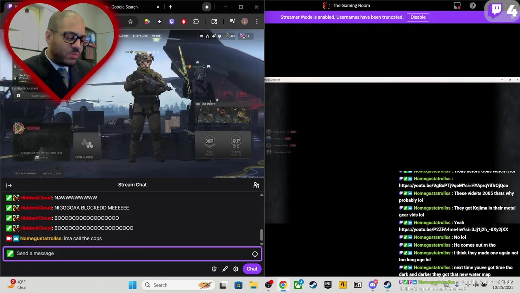The width and height of the screenshot is (520, 293).
Task: Open the CUSTOMIZE tab in the game menu
Action: click(x=141, y=36)
